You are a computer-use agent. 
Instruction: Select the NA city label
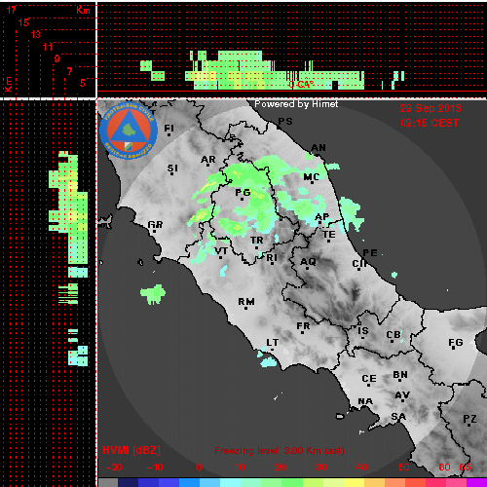[365, 401]
